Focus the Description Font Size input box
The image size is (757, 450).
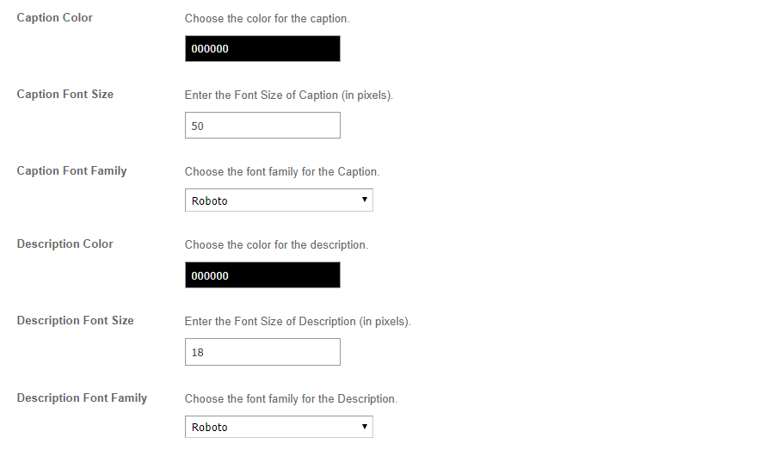tap(262, 352)
